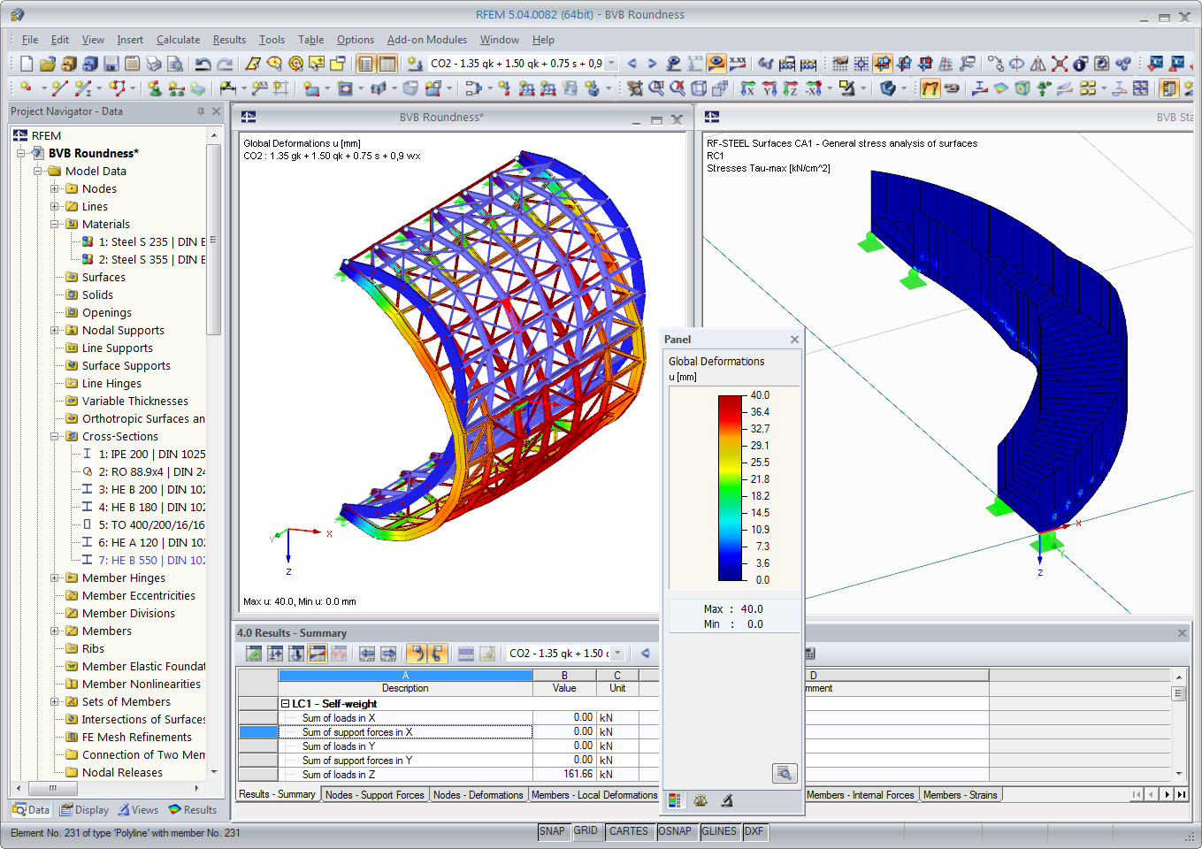Select the color scale tab icon in Panel
The image size is (1202, 849).
(x=675, y=800)
